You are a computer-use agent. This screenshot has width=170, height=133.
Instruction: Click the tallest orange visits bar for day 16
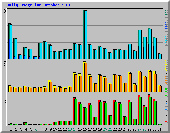(x=86, y=77)
